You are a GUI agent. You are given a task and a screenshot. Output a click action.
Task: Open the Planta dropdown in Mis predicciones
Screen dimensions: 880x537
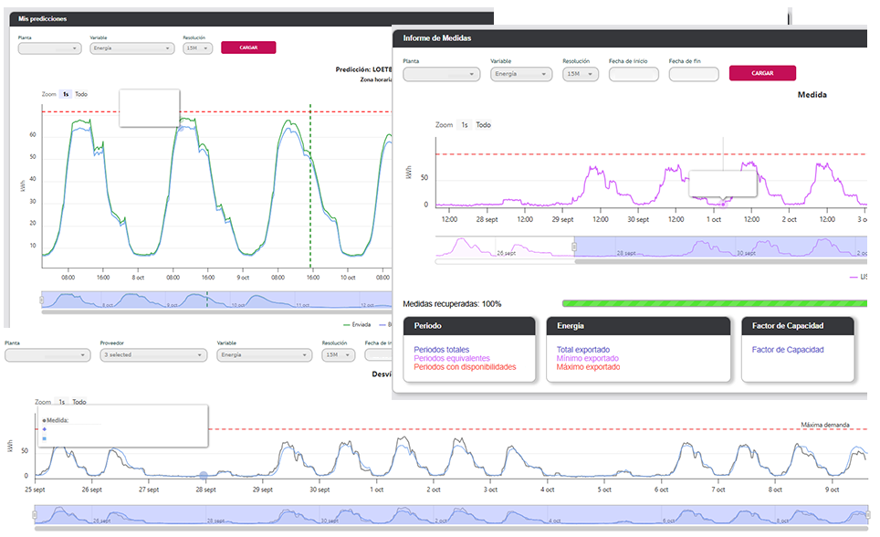(x=50, y=48)
